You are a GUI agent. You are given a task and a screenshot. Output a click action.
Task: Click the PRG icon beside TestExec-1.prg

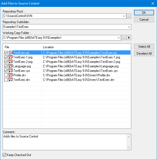tap(11, 57)
